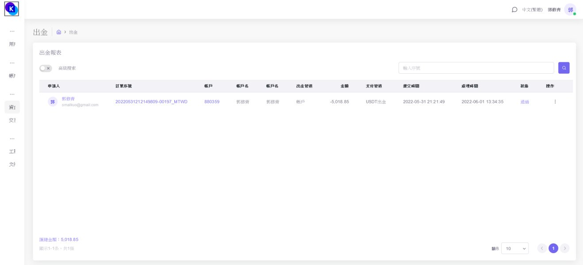Toggle the 高級搜索 advanced search switch
This screenshot has width=583, height=265.
46,68
